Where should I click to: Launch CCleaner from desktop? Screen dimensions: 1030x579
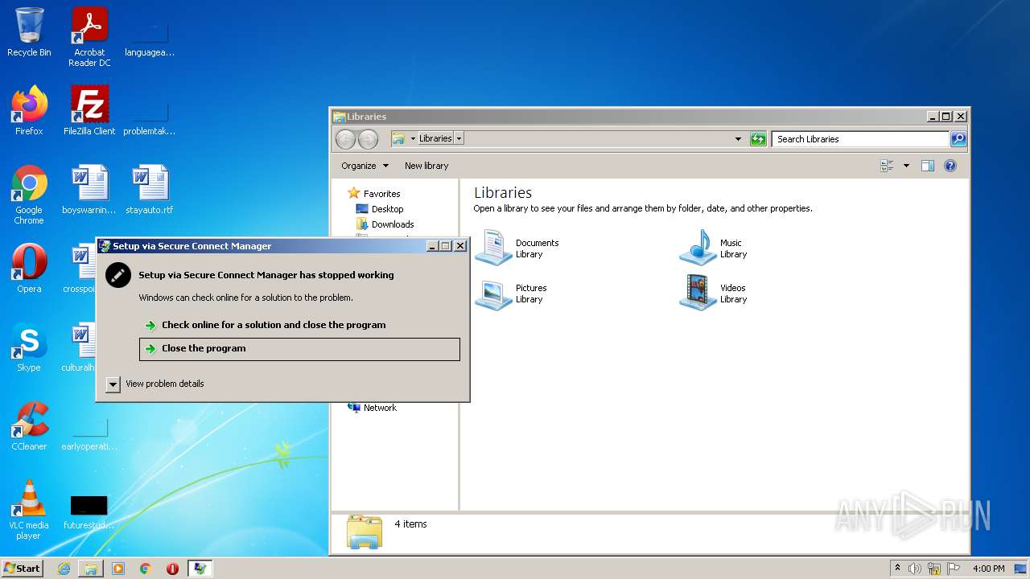[x=29, y=426]
